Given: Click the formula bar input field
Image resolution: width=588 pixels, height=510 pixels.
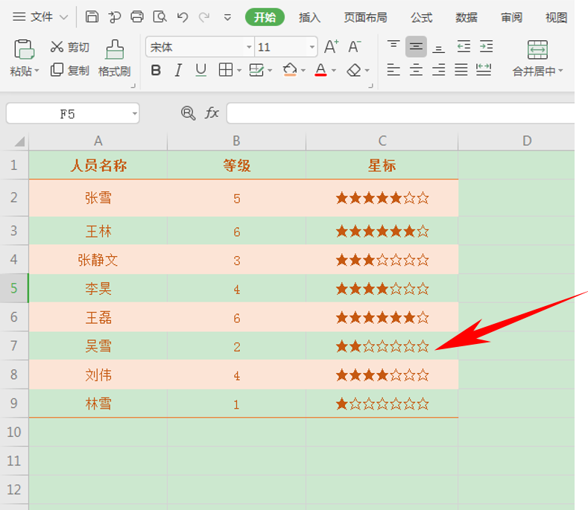Looking at the screenshot, I should (x=400, y=112).
